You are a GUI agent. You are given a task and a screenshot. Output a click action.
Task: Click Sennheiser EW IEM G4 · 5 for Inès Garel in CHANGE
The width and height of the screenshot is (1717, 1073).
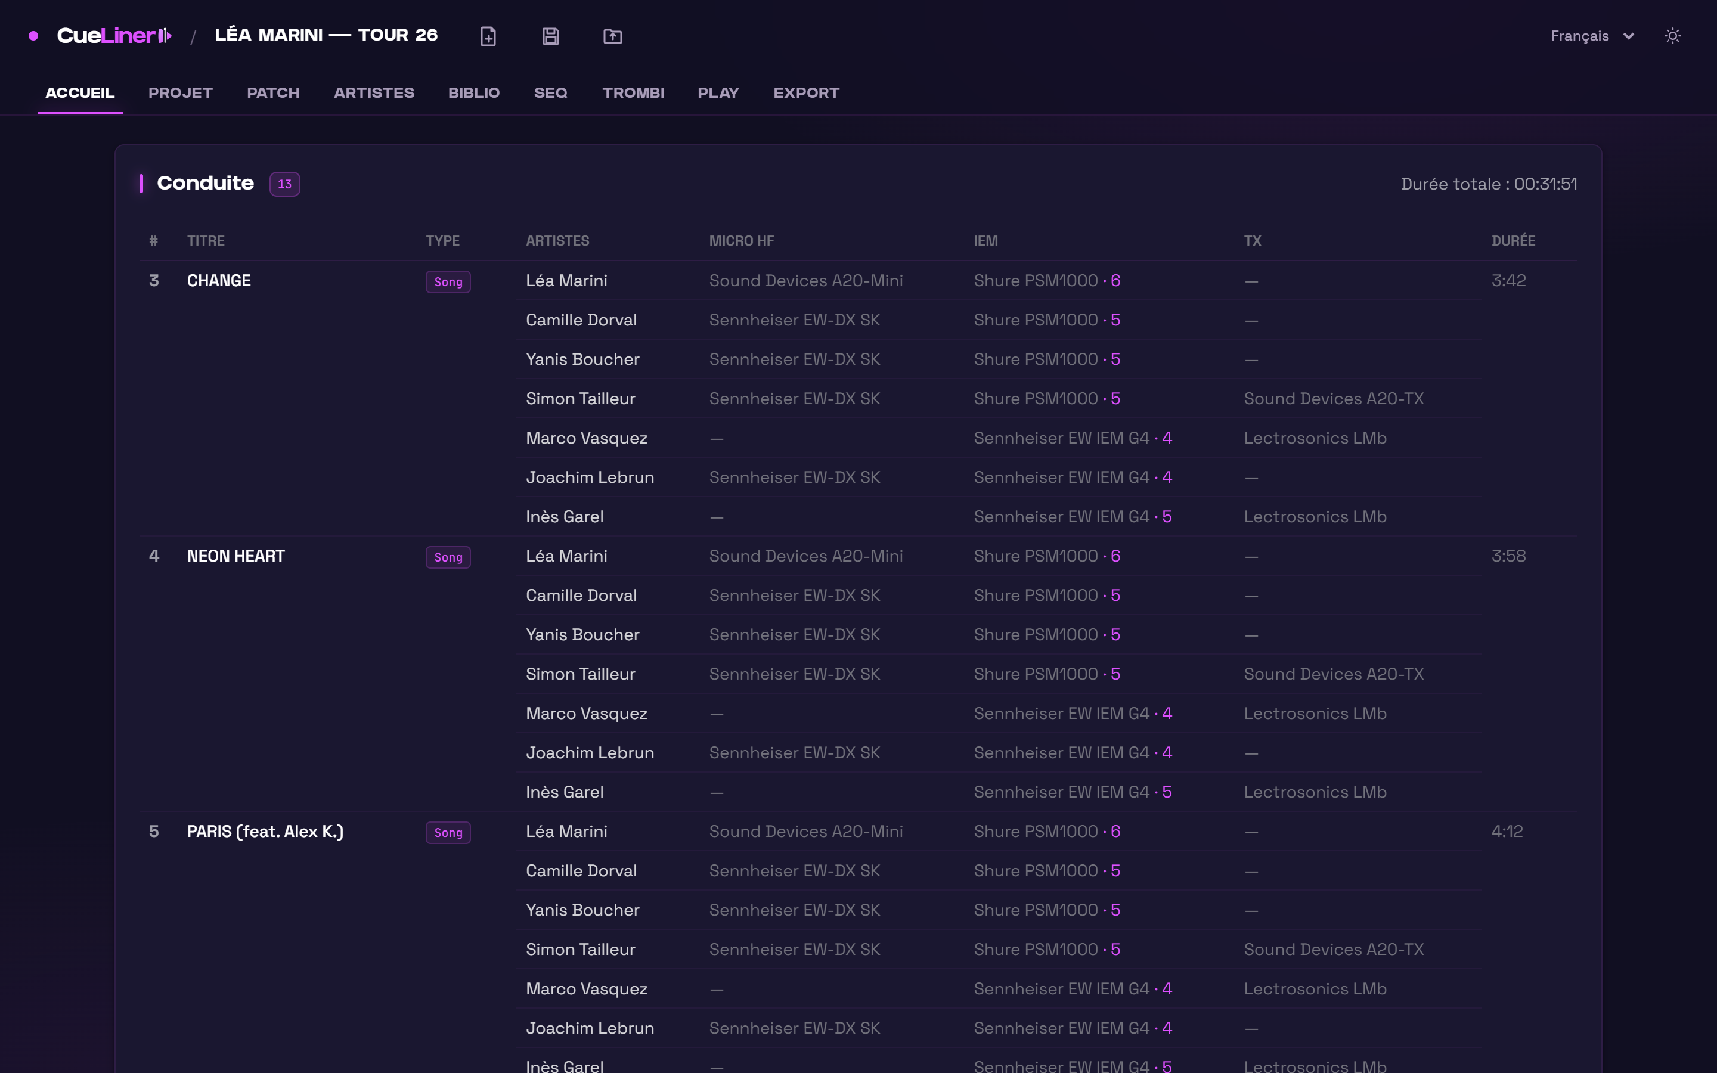point(1073,517)
